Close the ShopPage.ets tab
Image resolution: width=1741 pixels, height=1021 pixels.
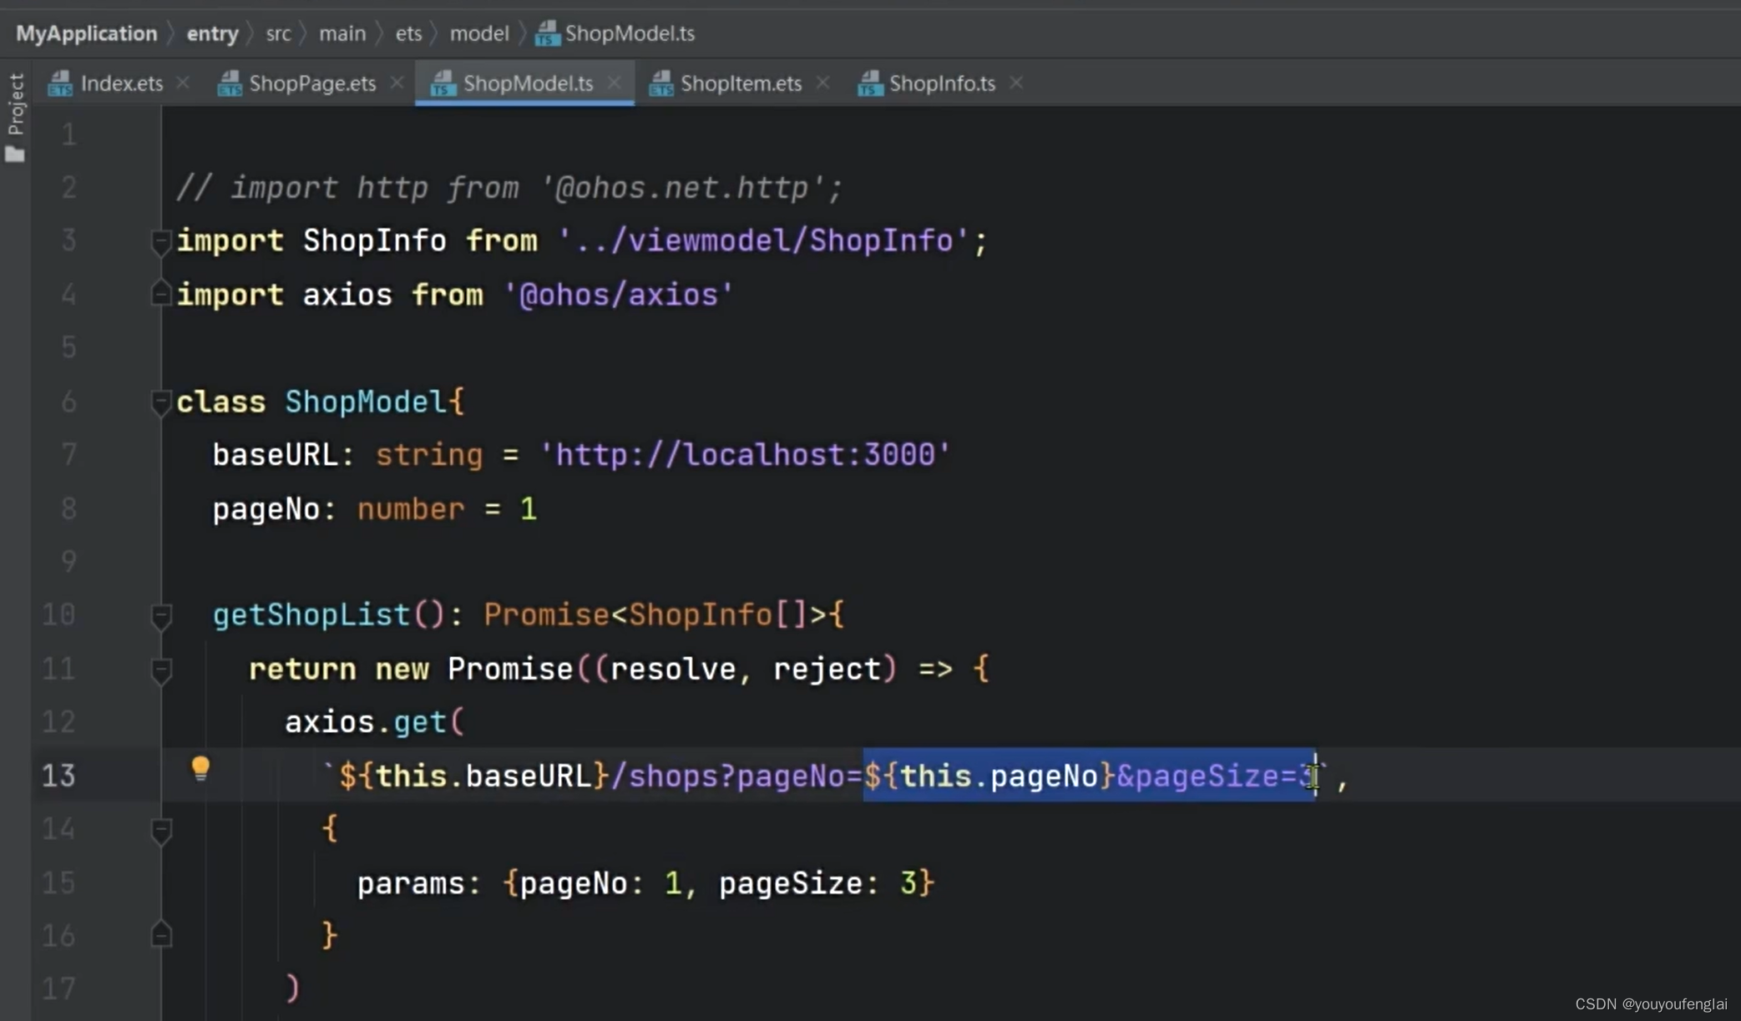click(397, 83)
